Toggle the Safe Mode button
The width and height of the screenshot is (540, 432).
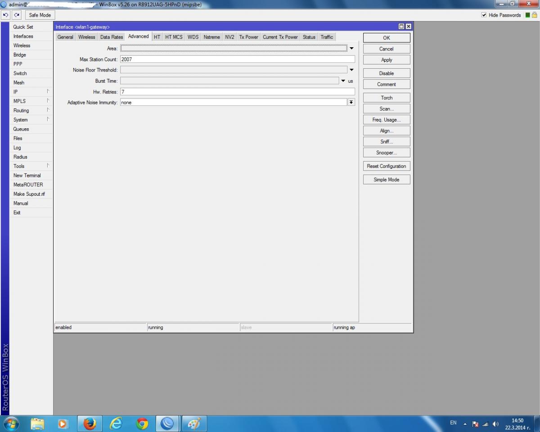coord(40,15)
